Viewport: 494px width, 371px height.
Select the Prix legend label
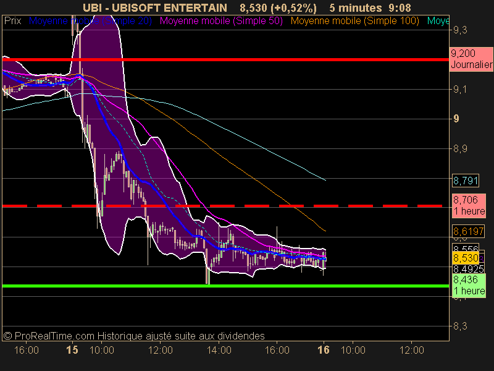[x=12, y=21]
